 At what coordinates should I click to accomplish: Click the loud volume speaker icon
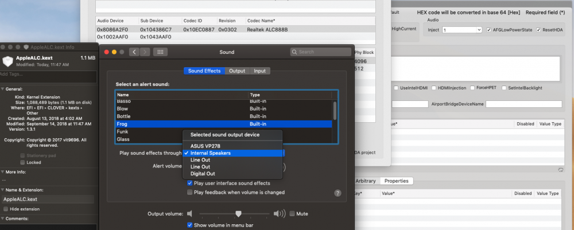(280, 213)
